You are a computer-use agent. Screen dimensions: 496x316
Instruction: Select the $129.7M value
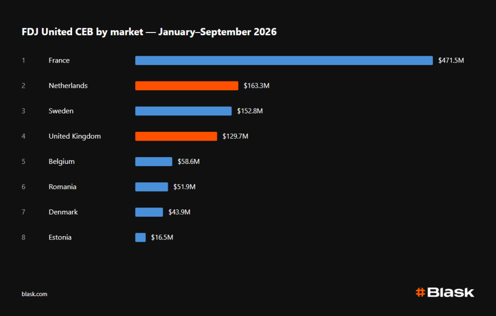(x=235, y=137)
